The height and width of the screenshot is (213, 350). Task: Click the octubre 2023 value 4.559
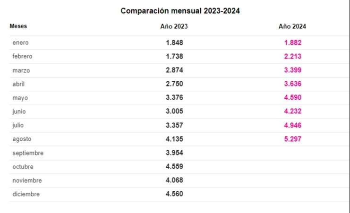(x=174, y=166)
